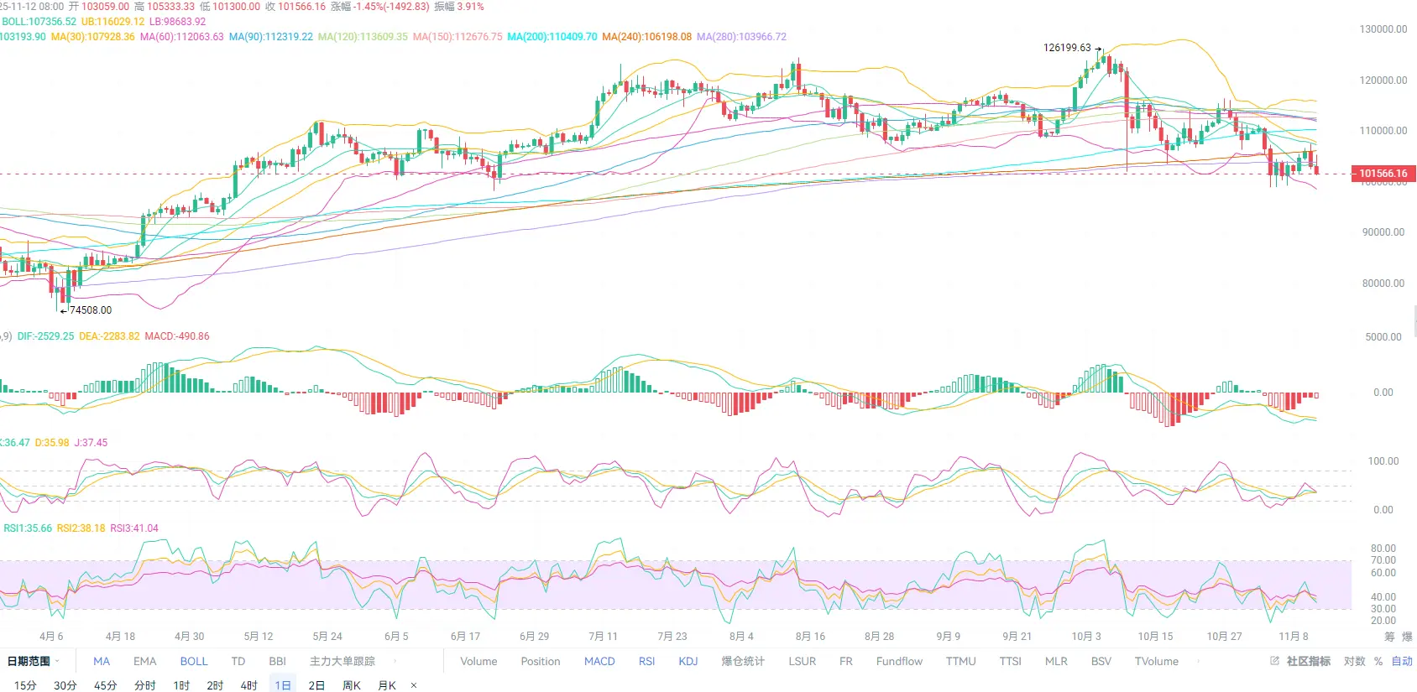Click the BOLL:107356.52 legend value
1417x692 pixels.
click(x=39, y=22)
